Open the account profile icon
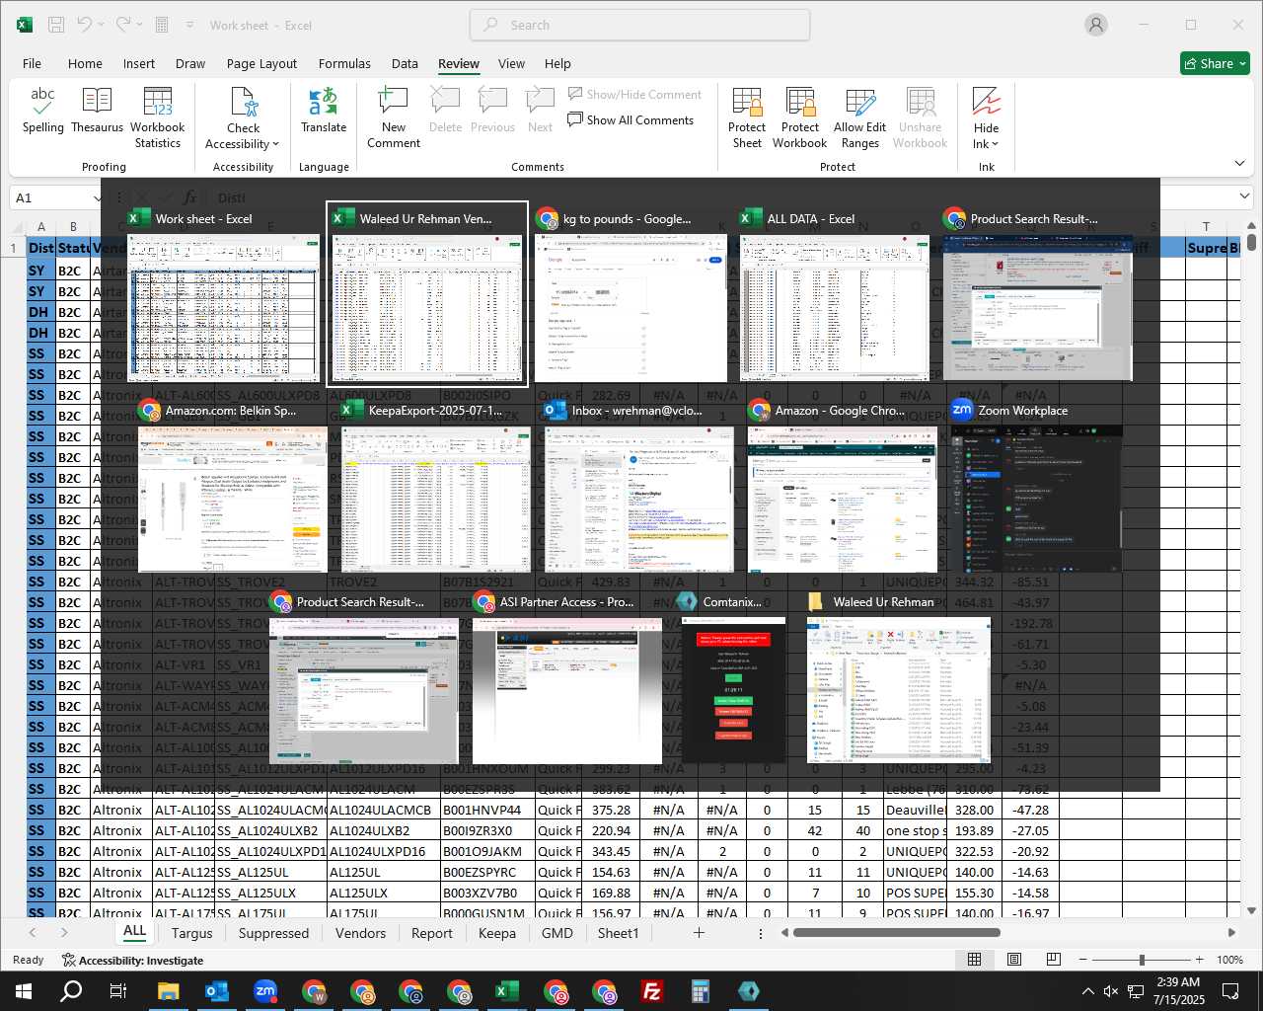This screenshot has height=1011, width=1263. tap(1096, 25)
